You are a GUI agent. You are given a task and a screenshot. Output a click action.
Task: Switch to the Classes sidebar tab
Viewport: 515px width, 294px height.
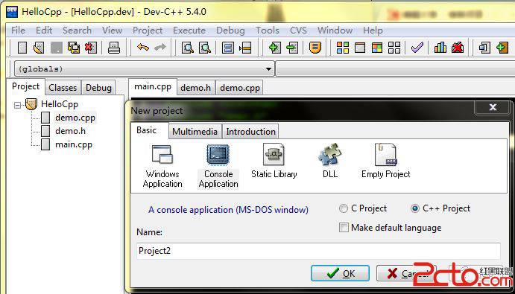(x=63, y=88)
